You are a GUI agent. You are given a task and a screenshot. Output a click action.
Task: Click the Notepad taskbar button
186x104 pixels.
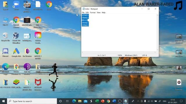pyautogui.click(x=126, y=101)
